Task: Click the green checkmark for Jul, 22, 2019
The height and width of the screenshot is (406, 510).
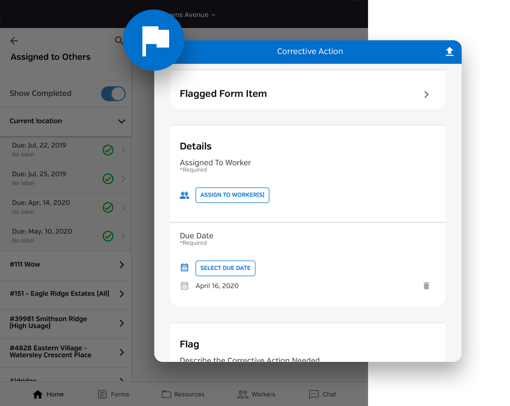Action: tap(108, 150)
